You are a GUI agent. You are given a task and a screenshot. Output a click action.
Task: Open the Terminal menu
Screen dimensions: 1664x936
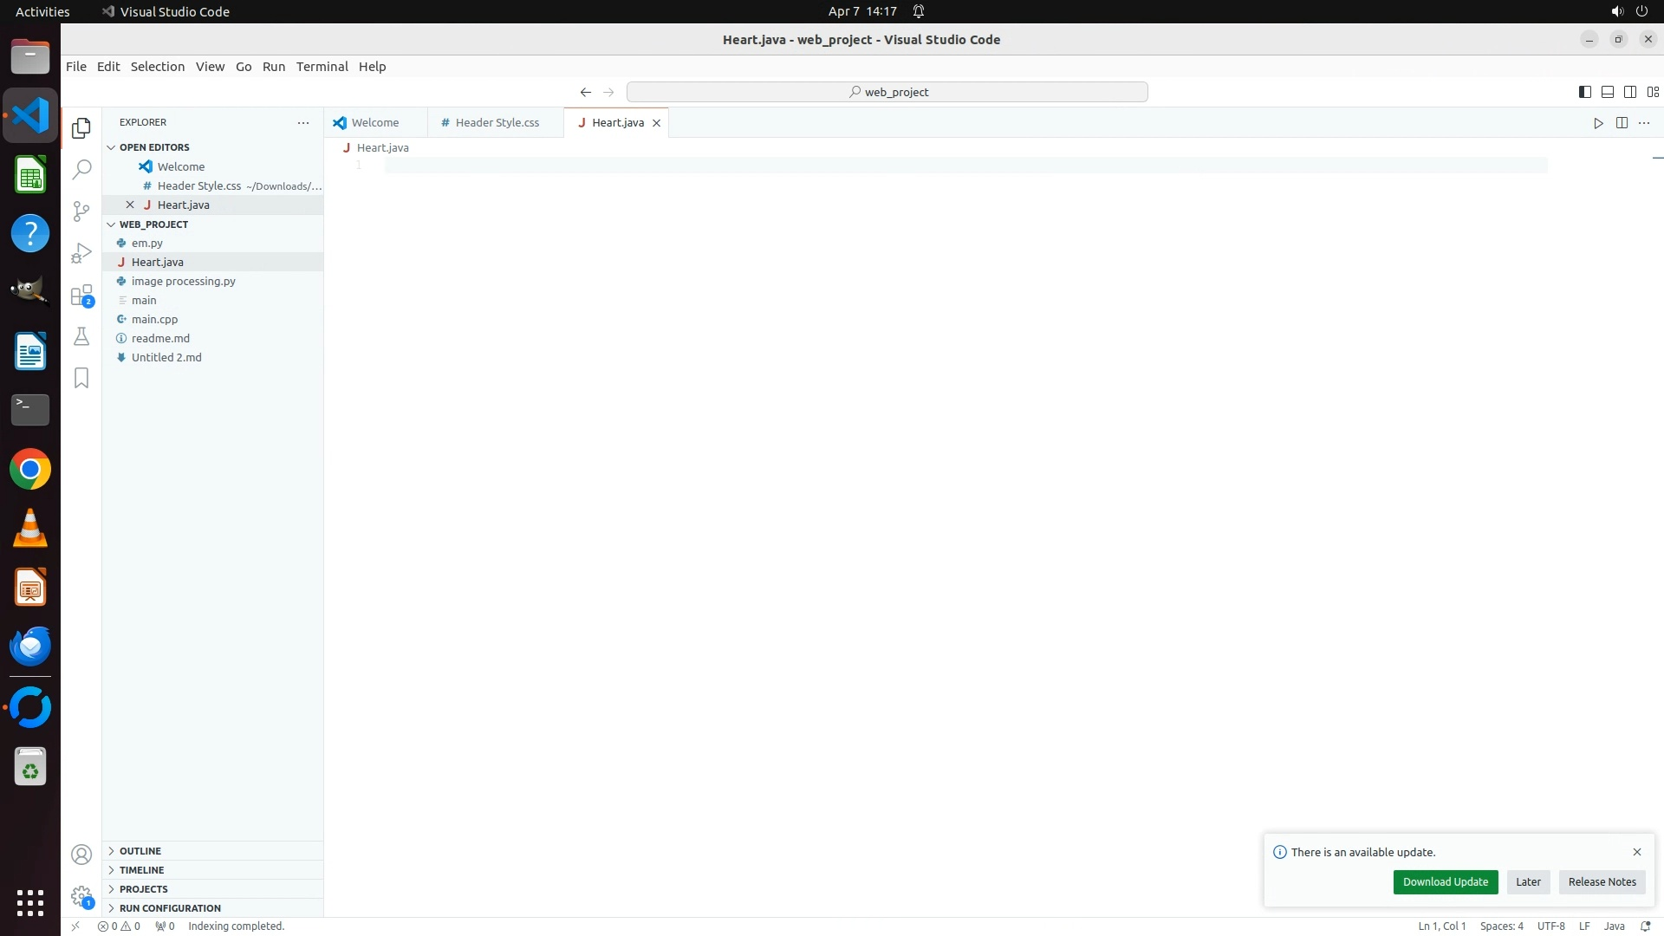(x=322, y=67)
